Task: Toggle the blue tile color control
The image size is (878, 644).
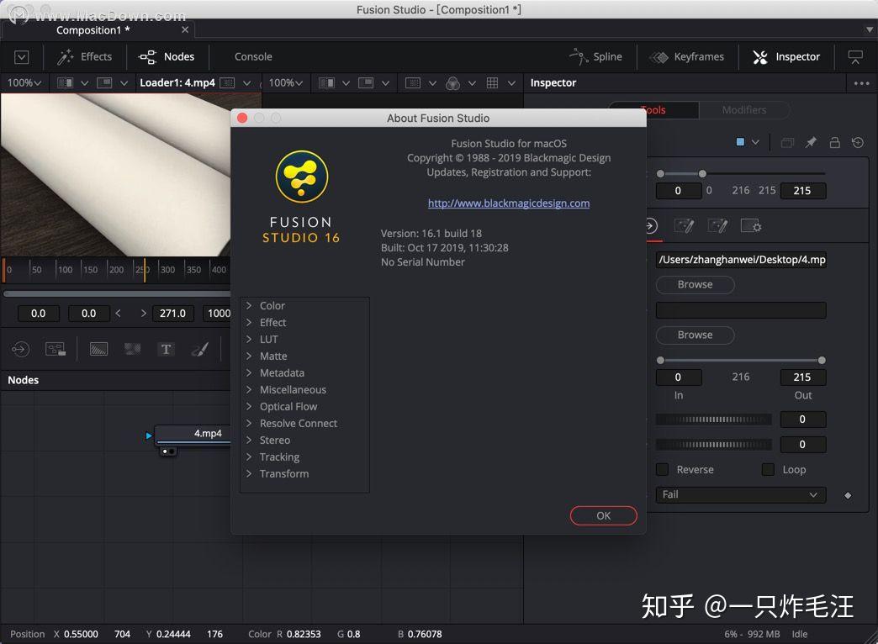Action: coord(740,142)
